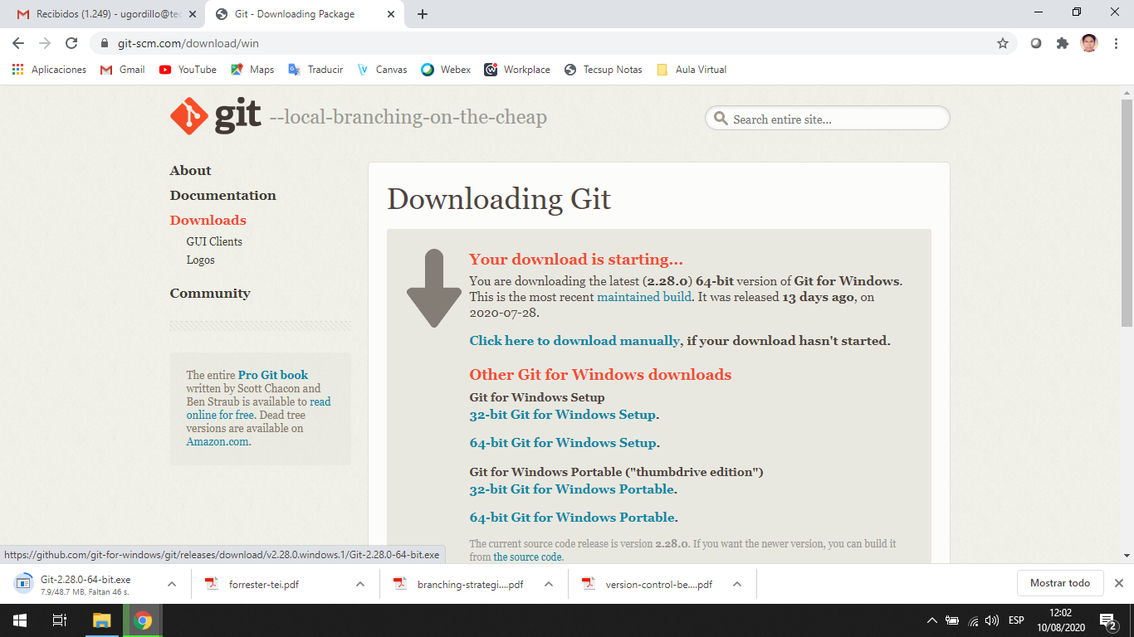Open the GUI Clients page
The width and height of the screenshot is (1134, 637).
pos(214,241)
